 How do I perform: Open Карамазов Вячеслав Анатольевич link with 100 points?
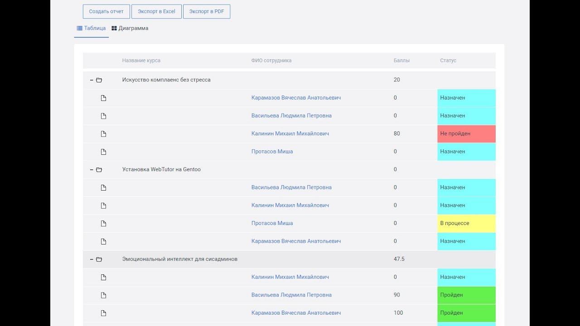point(296,313)
